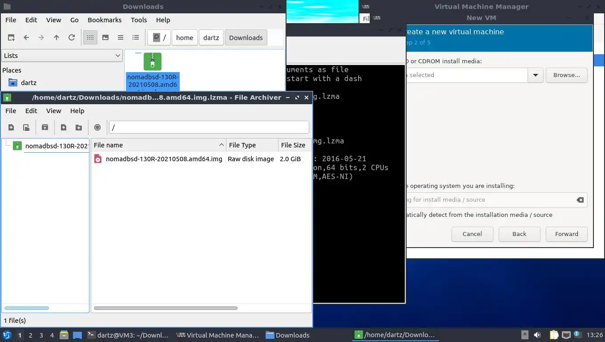
Task: Open new tab icon in Downloads file manager
Action: pos(11,37)
